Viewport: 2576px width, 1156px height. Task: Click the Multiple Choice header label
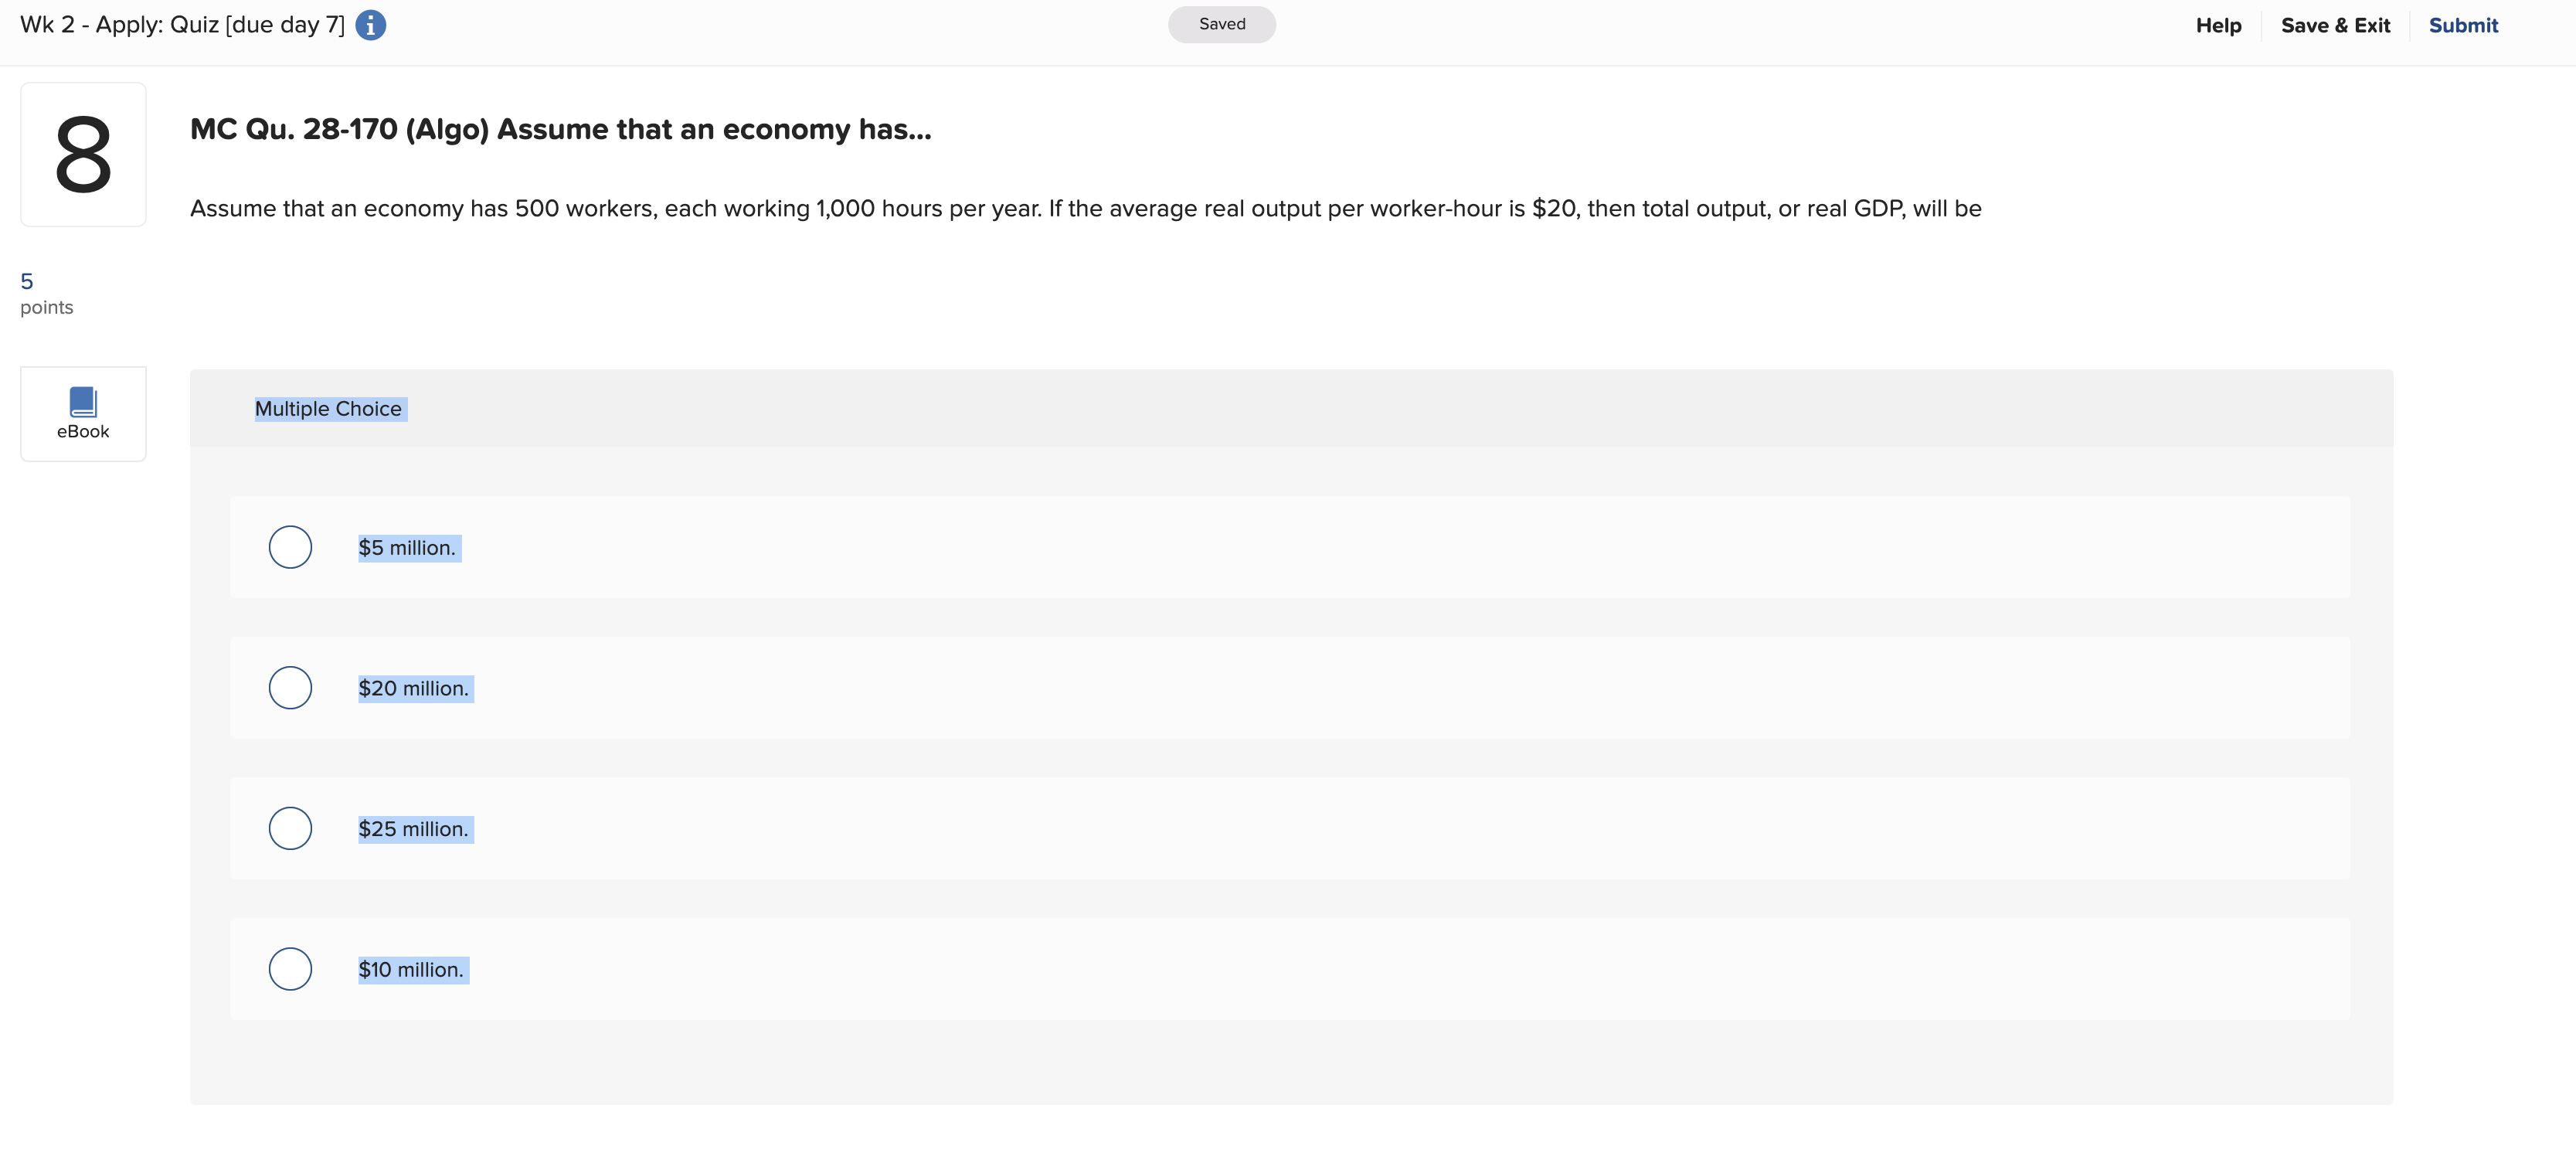[x=329, y=409]
